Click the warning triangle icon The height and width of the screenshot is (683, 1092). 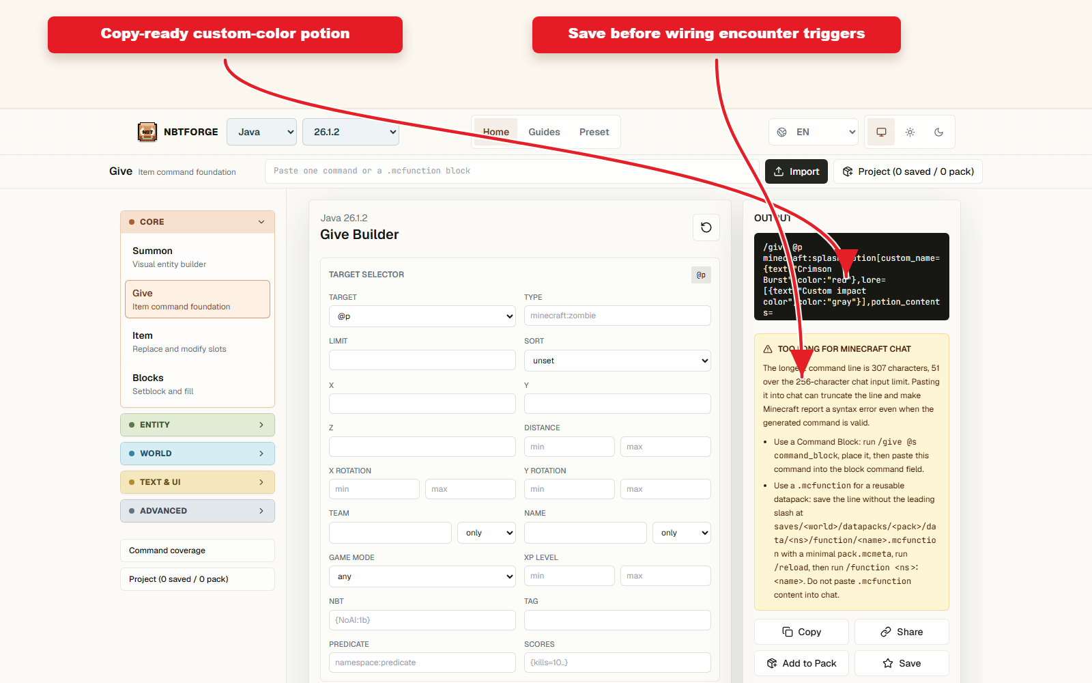pyautogui.click(x=768, y=349)
